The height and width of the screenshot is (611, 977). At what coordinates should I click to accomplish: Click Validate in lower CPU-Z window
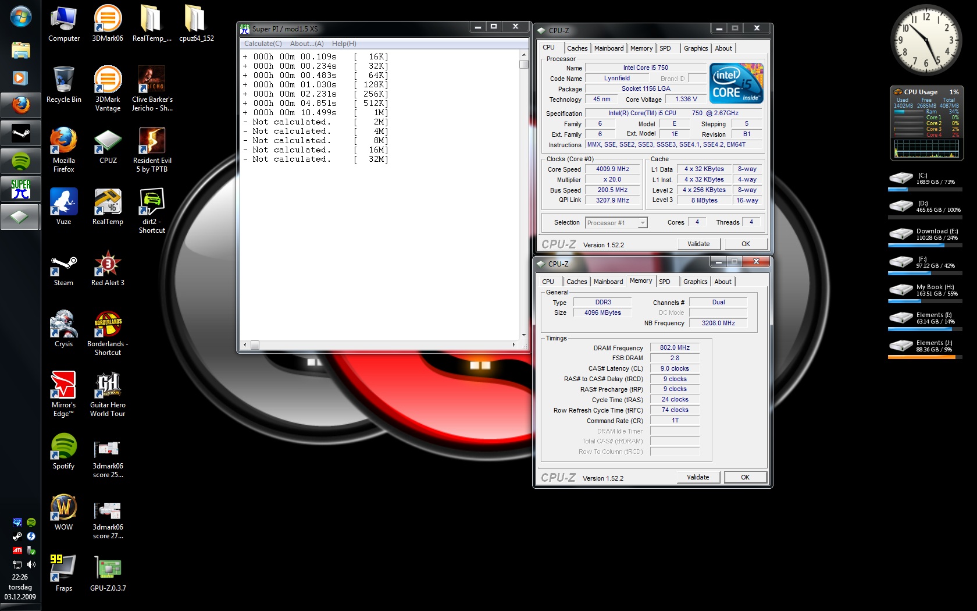(x=698, y=477)
